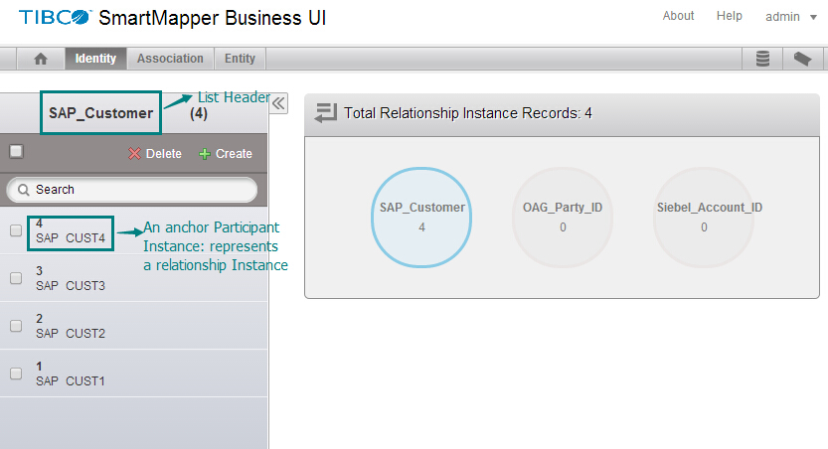Click inside the Search field
Screen dimensions: 828x449
(139, 190)
